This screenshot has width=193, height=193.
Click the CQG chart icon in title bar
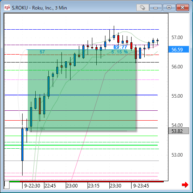click(x=7, y=8)
